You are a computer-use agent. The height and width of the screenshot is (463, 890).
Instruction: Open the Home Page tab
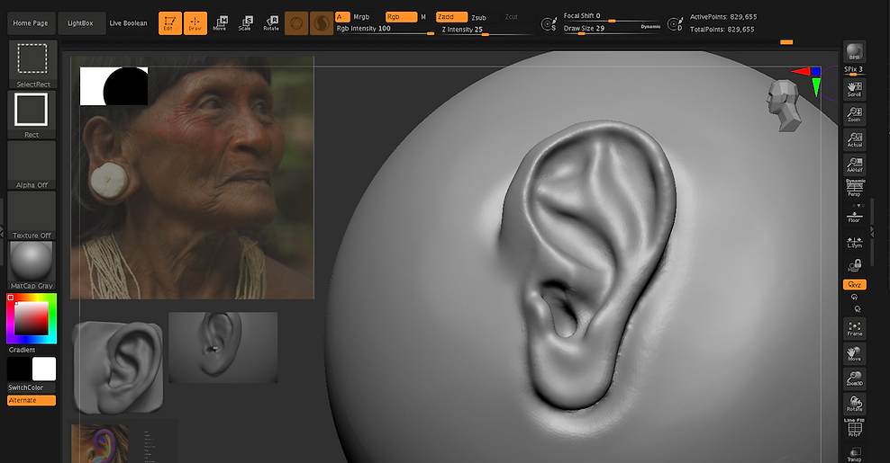pos(31,23)
